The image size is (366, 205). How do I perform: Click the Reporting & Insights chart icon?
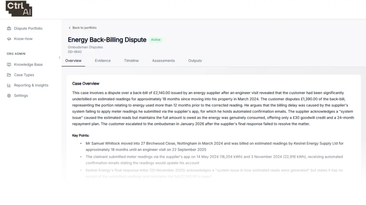(9, 85)
